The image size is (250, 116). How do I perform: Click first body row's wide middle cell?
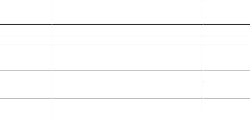[x=128, y=30]
